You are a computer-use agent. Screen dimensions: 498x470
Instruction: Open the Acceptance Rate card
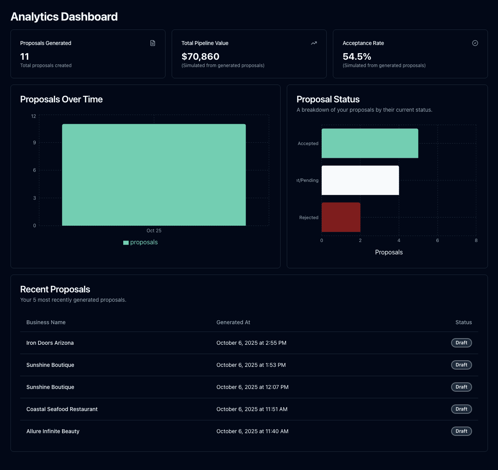point(410,54)
